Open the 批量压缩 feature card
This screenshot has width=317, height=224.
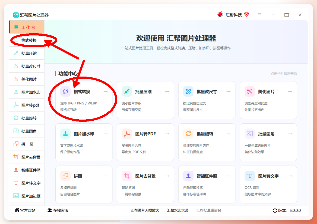click(145, 100)
